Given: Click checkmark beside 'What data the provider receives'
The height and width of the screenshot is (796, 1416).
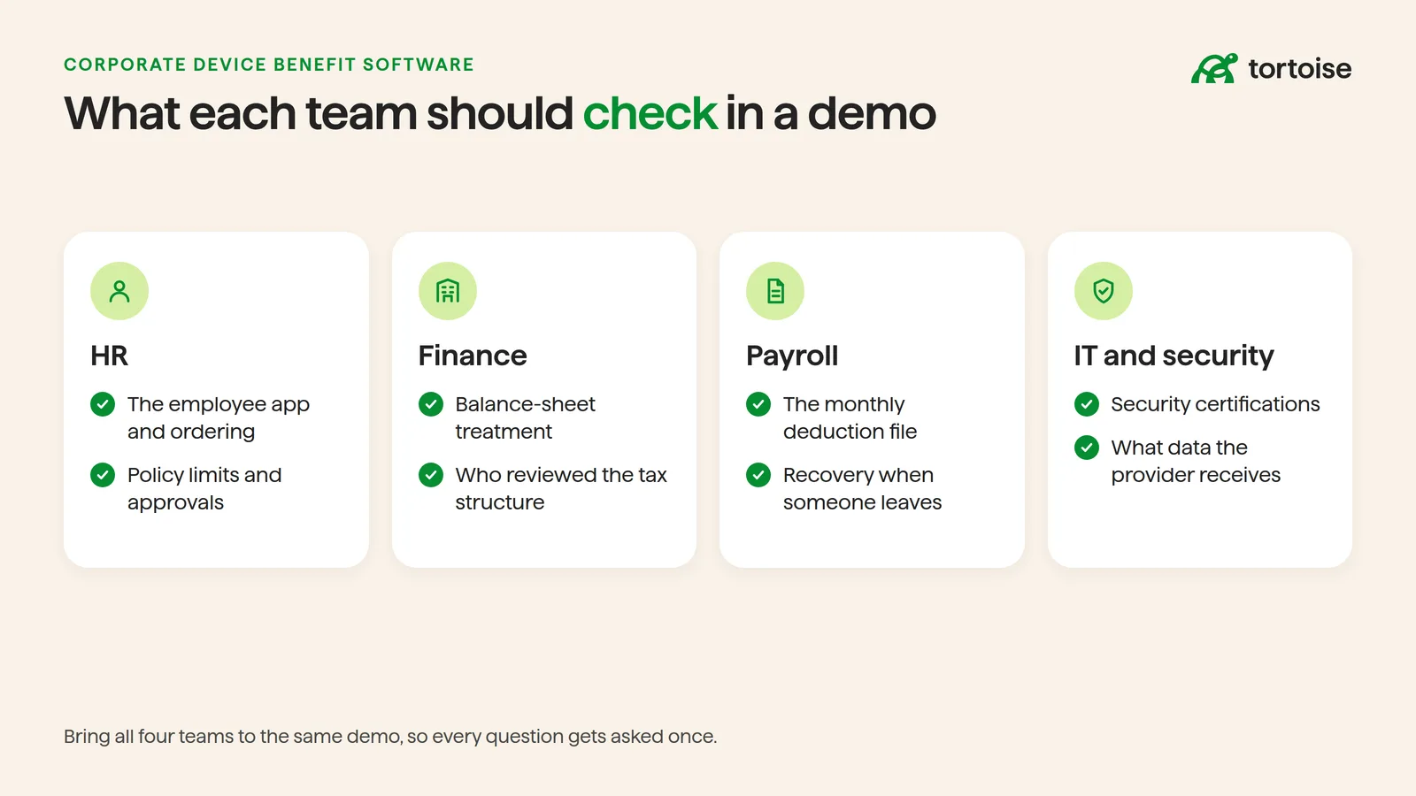Looking at the screenshot, I should [x=1087, y=448].
